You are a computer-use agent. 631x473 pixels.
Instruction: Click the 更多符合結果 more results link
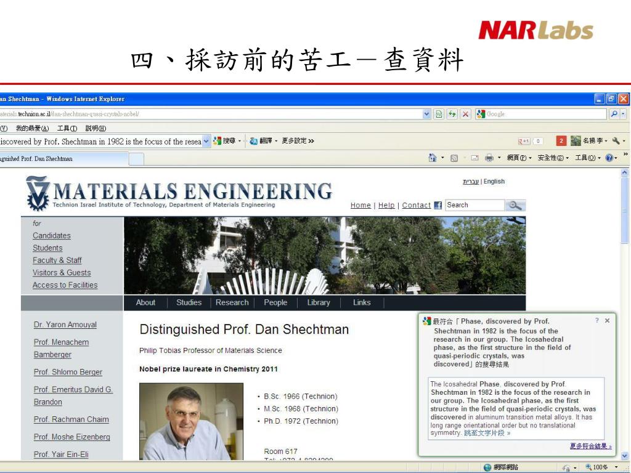591,446
